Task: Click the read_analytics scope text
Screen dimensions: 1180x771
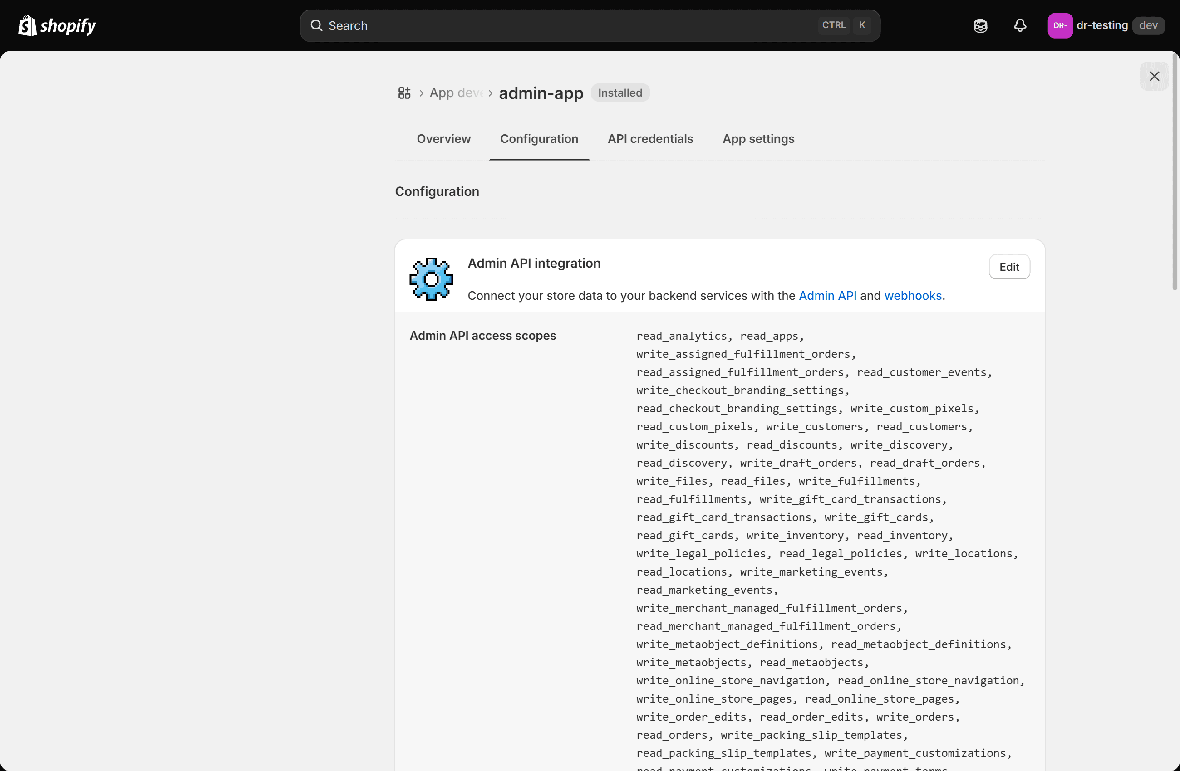Action: tap(681, 336)
